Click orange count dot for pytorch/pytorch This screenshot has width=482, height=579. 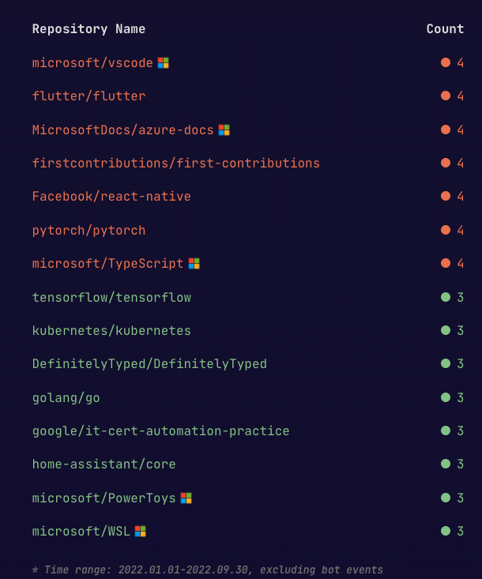[446, 230]
